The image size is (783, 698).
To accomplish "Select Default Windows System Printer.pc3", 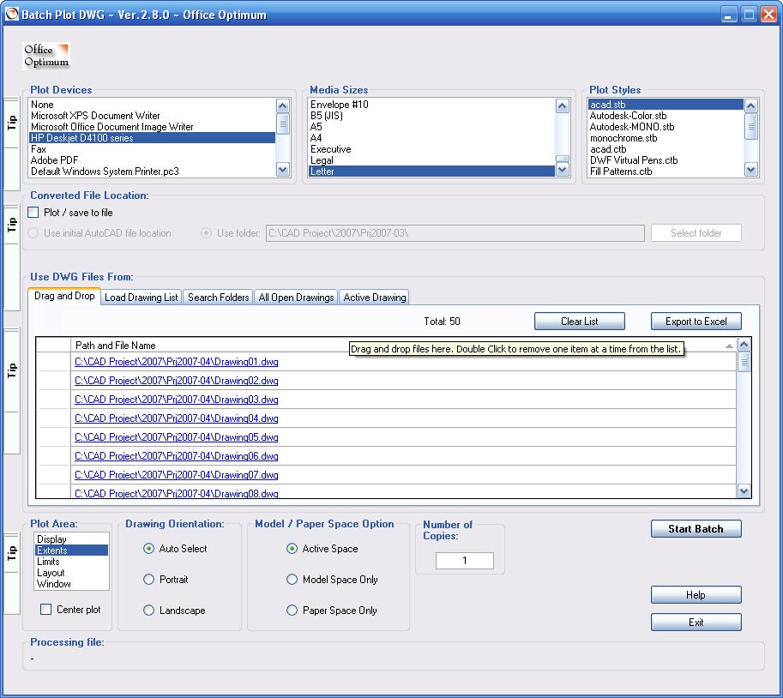I will (x=151, y=171).
